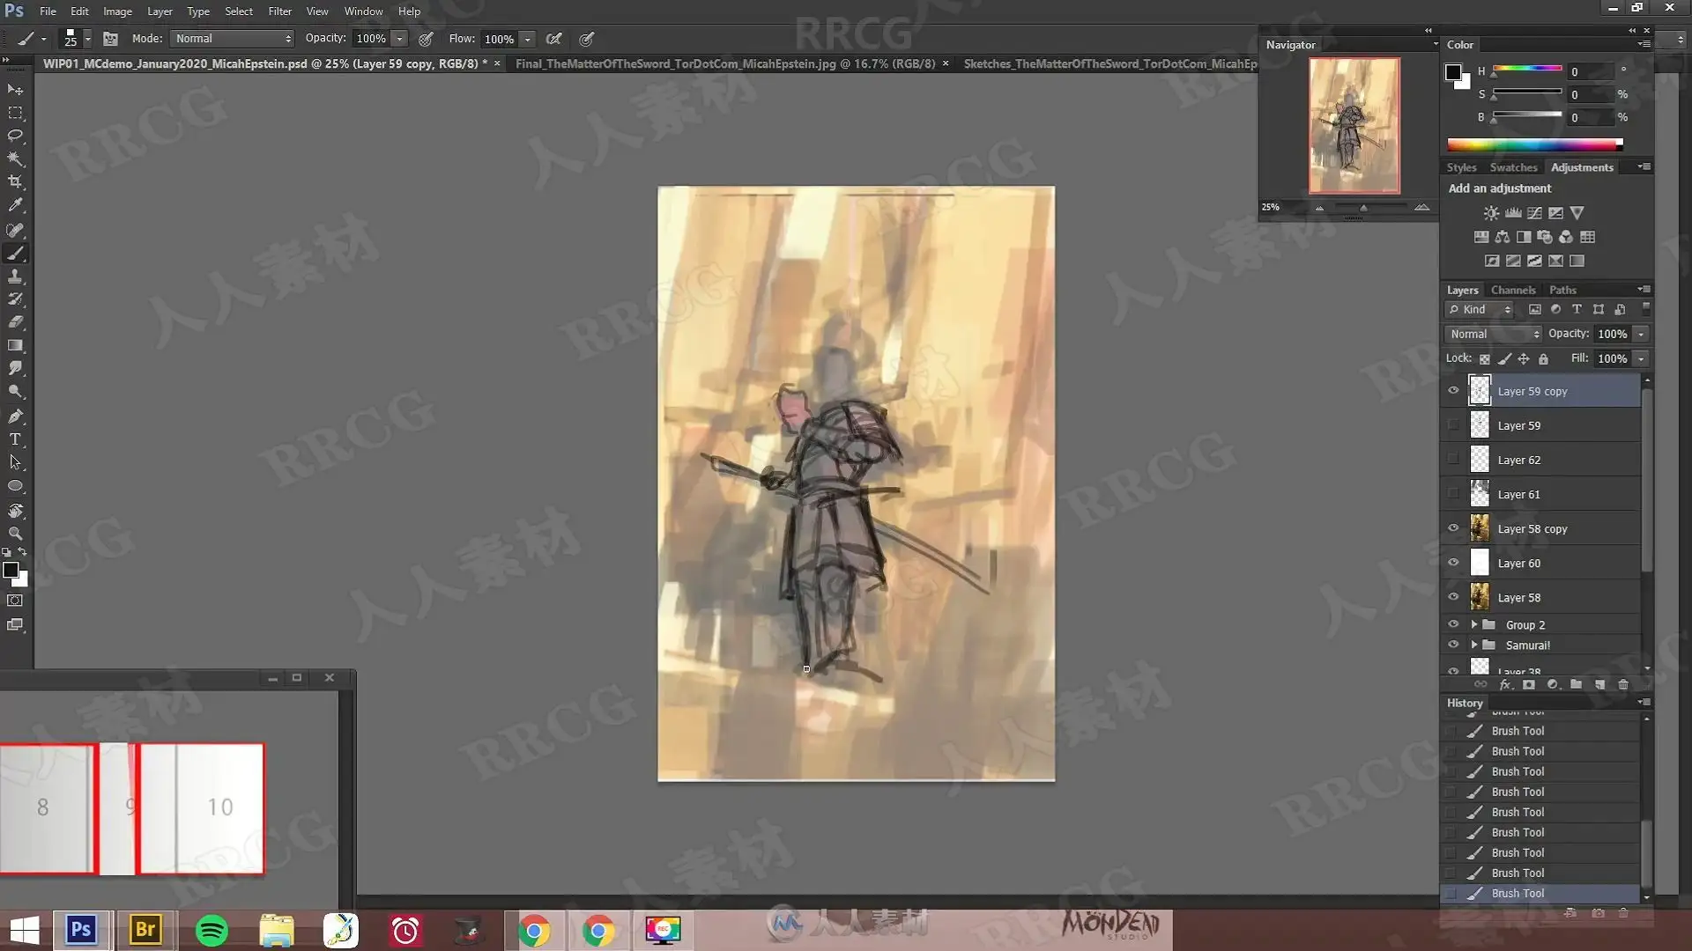Open the Layer menu
The height and width of the screenshot is (951, 1692).
point(160,11)
